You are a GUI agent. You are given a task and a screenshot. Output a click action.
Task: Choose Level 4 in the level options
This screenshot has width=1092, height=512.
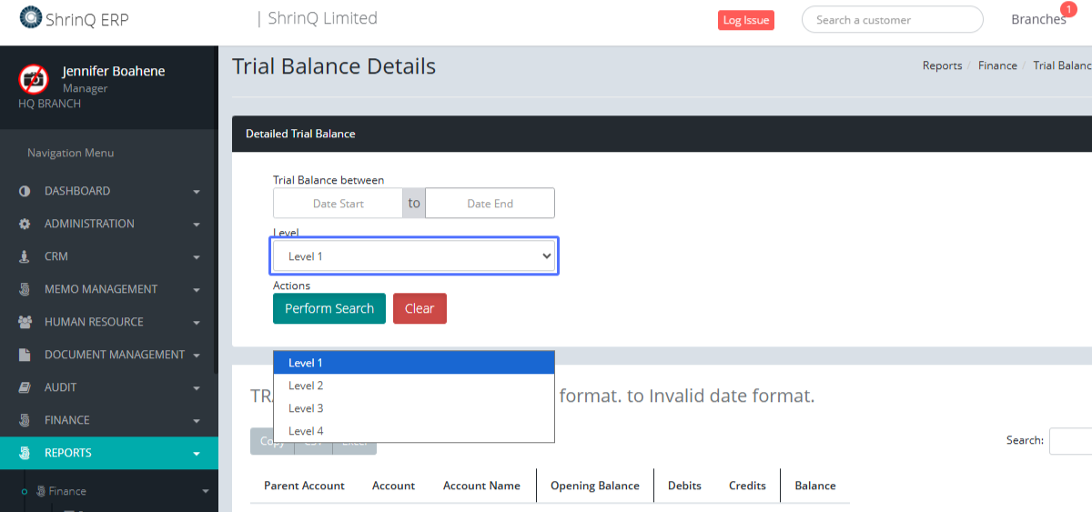306,431
